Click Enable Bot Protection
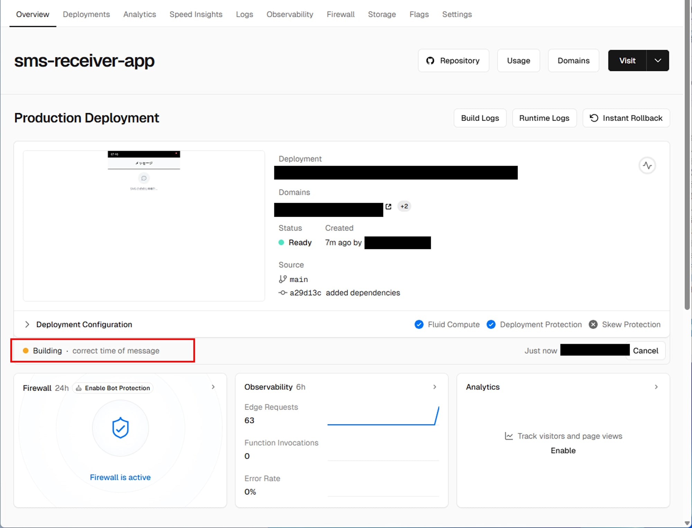 click(113, 388)
